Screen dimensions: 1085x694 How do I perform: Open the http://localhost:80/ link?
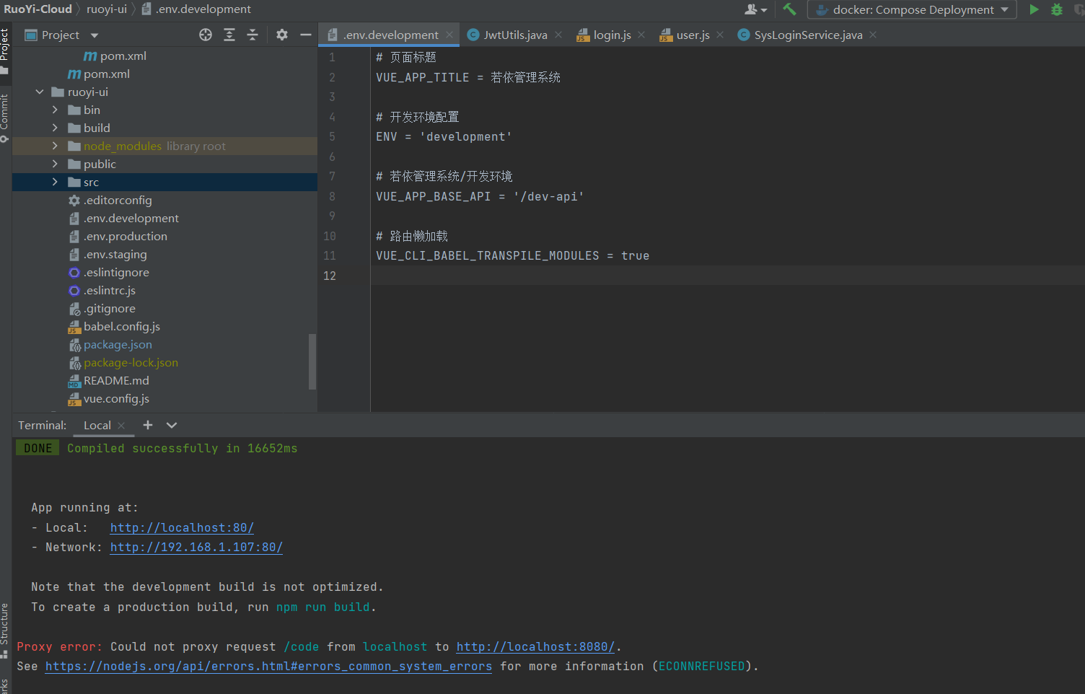[182, 527]
